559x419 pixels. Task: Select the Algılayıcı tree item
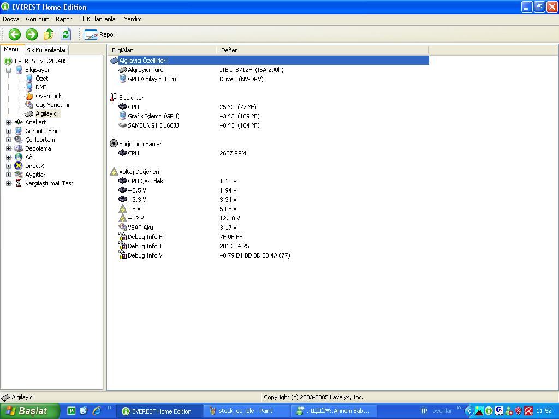(47, 113)
